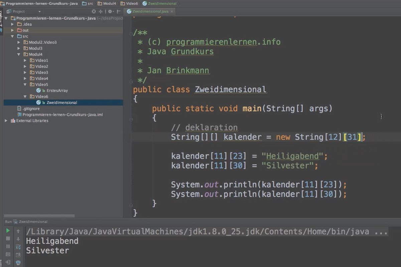Image resolution: width=401 pixels, height=267 pixels.
Task: Select Zweidimensional class in project tree
Action: click(62, 102)
